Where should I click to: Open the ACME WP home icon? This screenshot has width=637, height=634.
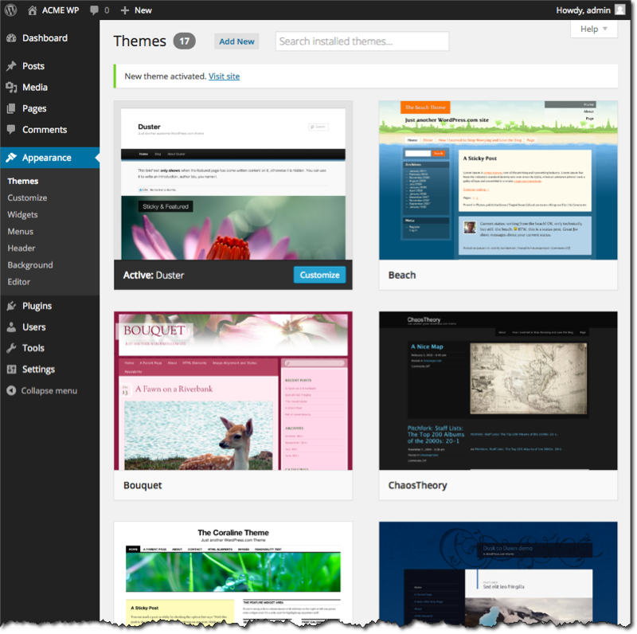32,10
